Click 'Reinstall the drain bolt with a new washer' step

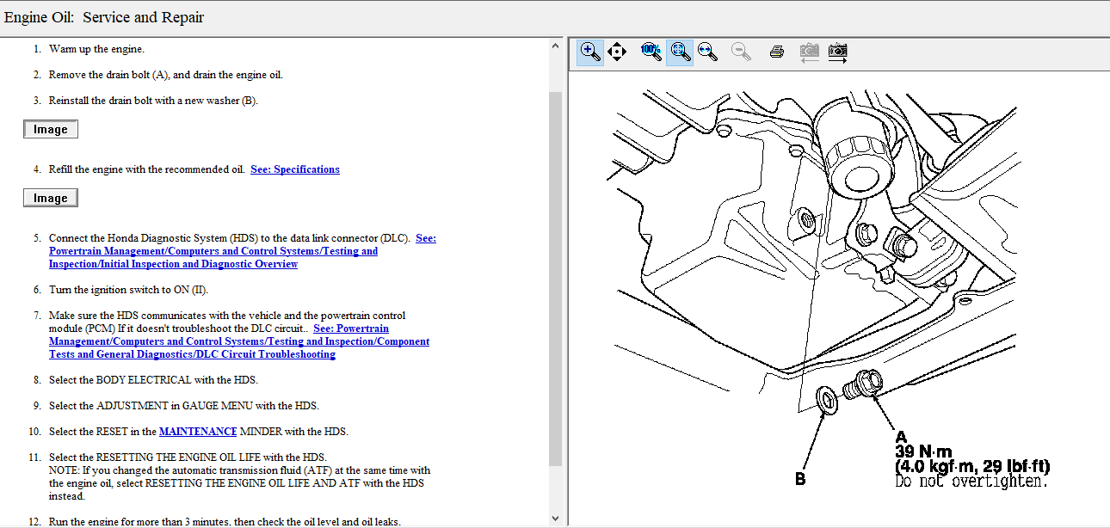[153, 101]
